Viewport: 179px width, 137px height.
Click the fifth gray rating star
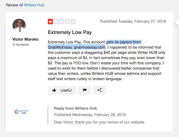click(73, 22)
